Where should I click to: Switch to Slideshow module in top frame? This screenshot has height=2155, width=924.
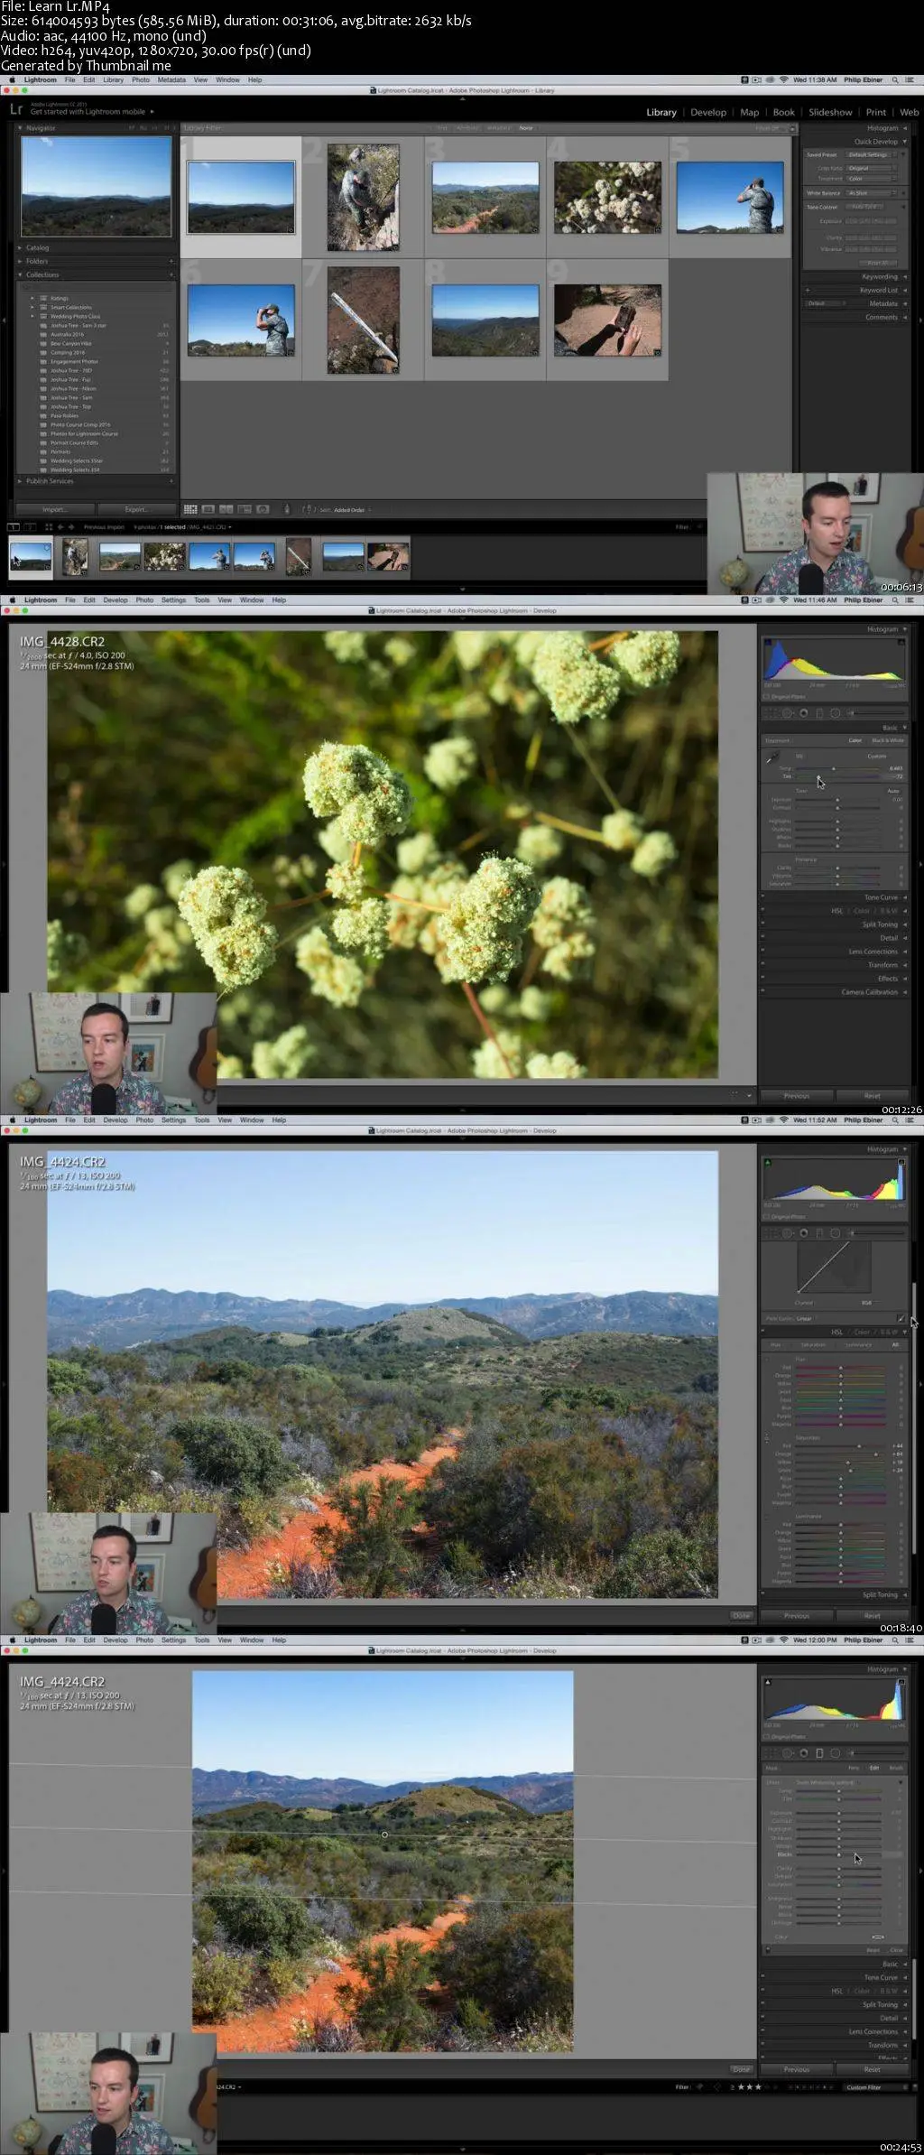(x=830, y=112)
